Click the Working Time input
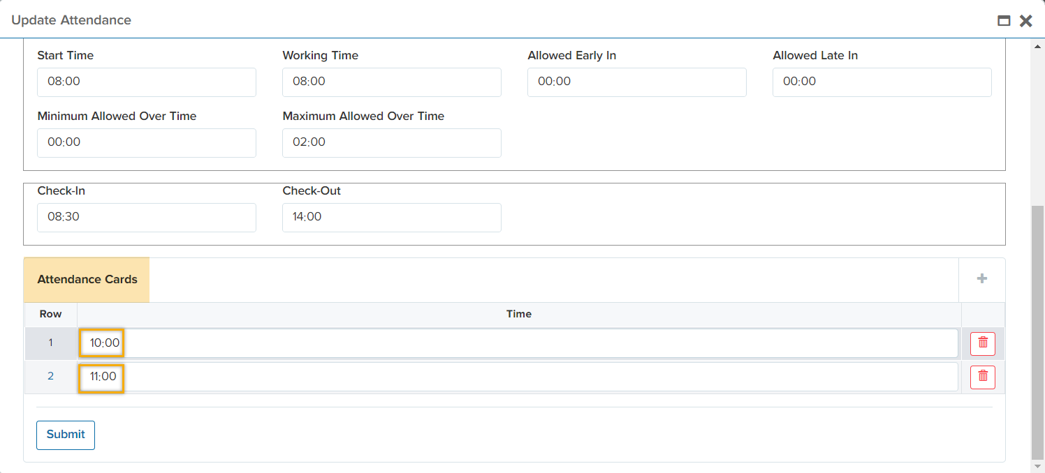The image size is (1045, 473). pyautogui.click(x=391, y=82)
